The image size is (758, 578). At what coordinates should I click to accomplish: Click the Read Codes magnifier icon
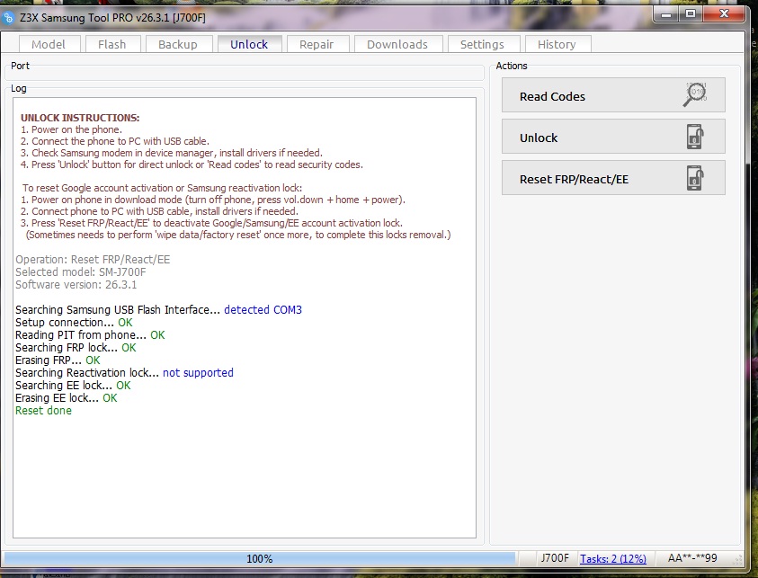(x=695, y=94)
